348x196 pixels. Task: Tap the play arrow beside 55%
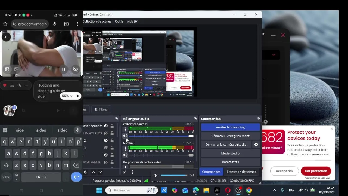pyautogui.click(x=78, y=96)
